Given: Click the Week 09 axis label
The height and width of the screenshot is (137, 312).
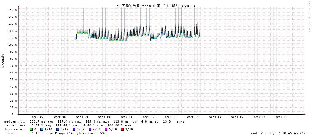Looking at the screenshot, I should tap(82, 117).
